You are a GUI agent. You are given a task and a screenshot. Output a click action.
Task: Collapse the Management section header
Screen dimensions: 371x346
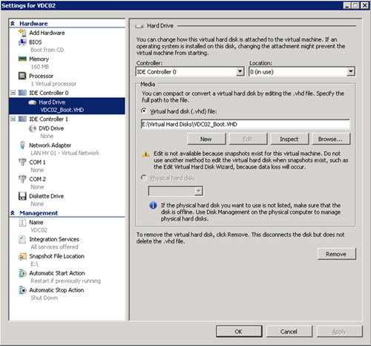13,213
